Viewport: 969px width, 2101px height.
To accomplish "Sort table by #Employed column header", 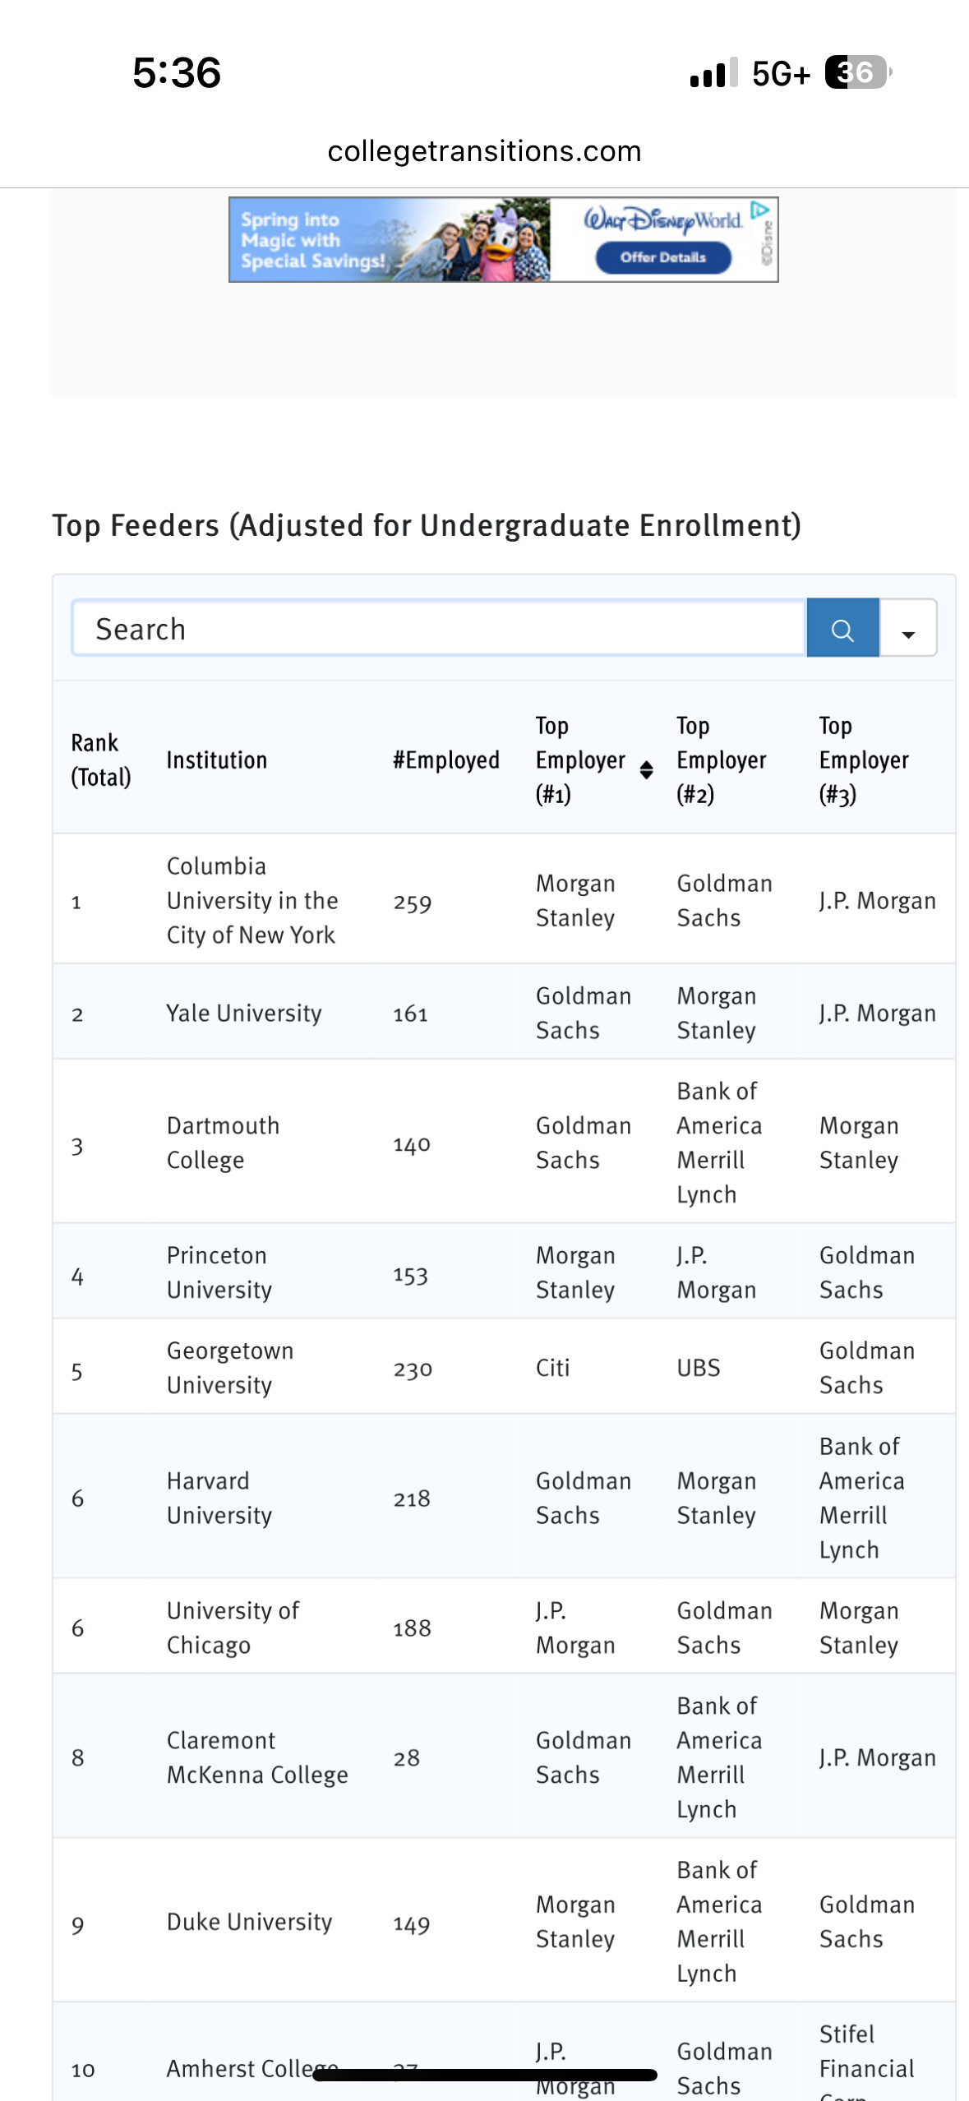I will click(x=445, y=760).
